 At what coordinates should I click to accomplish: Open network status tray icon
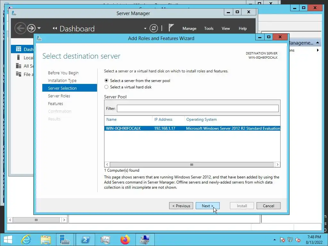pos(290,240)
